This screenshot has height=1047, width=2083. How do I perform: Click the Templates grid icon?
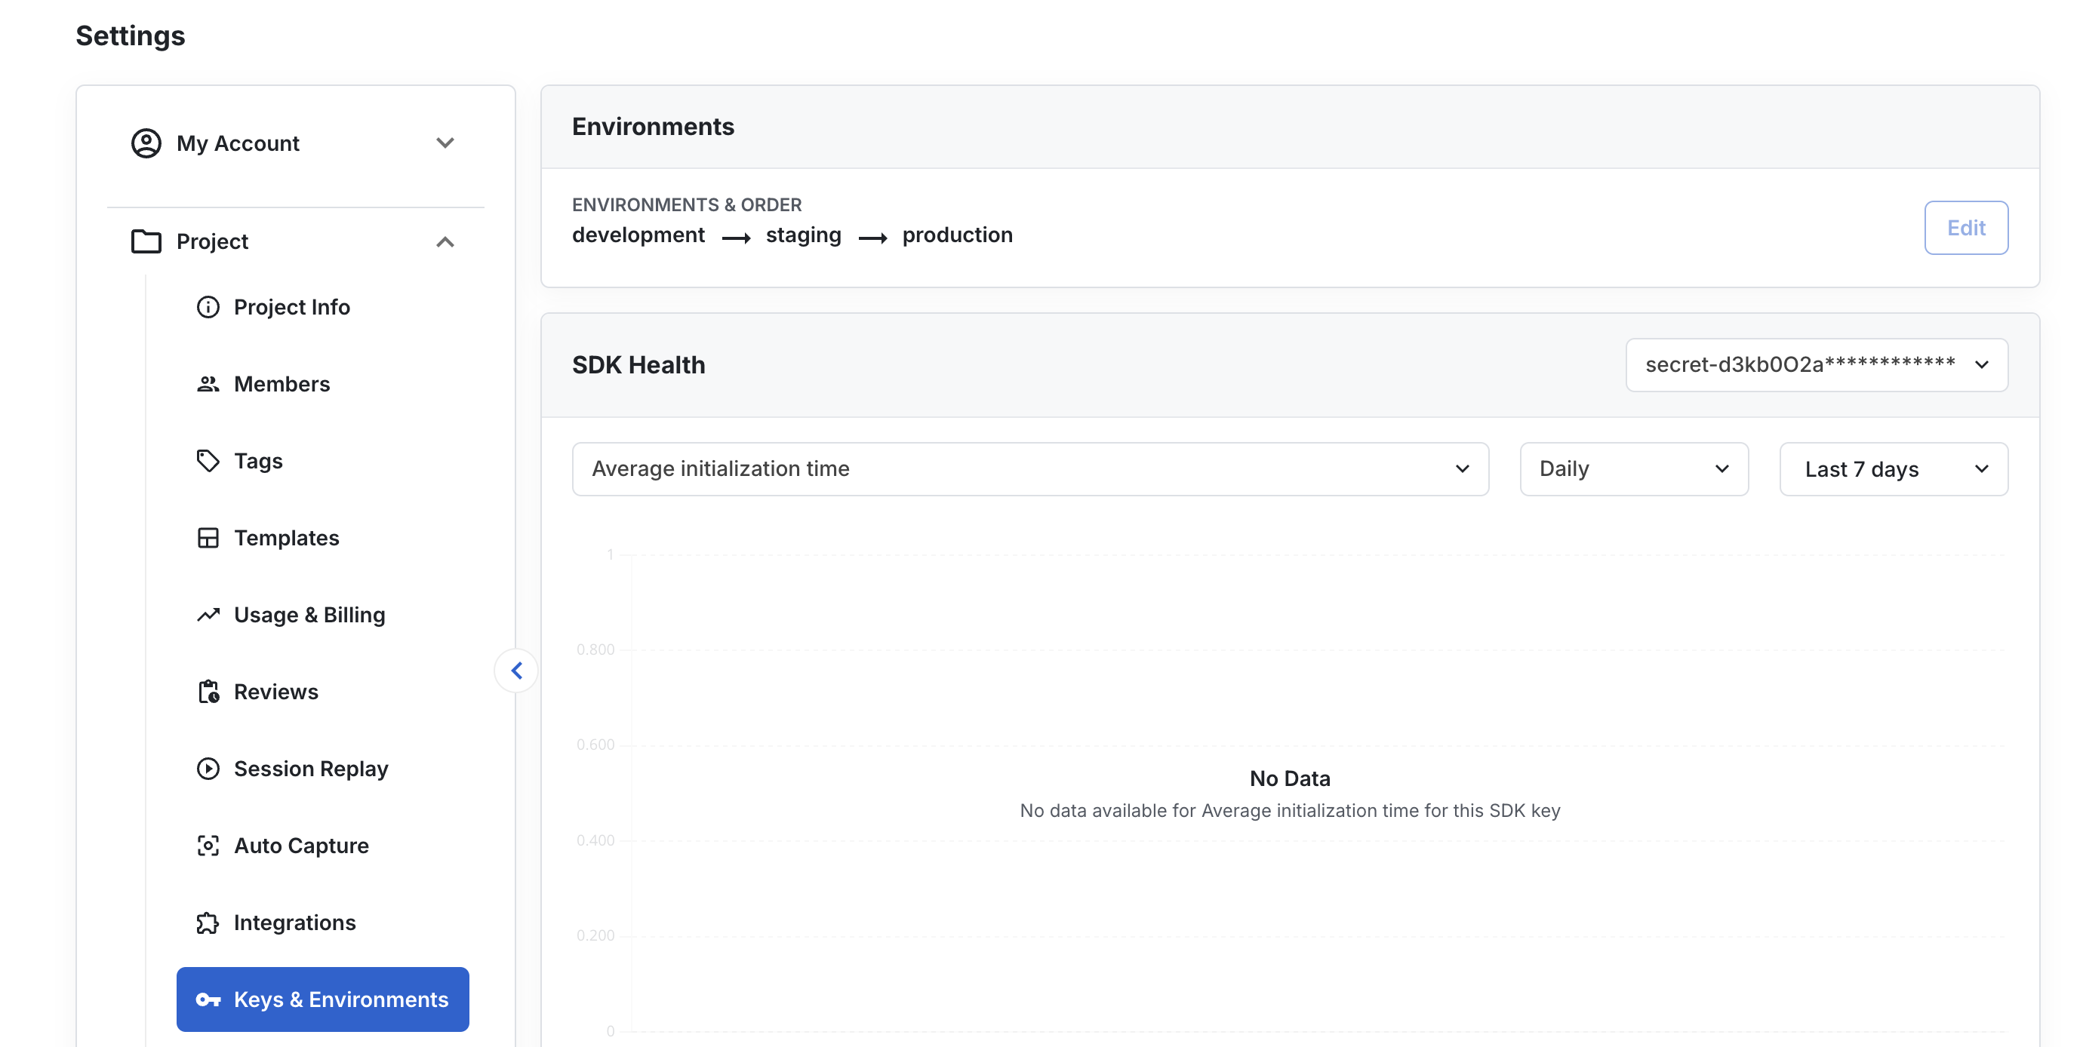point(208,537)
